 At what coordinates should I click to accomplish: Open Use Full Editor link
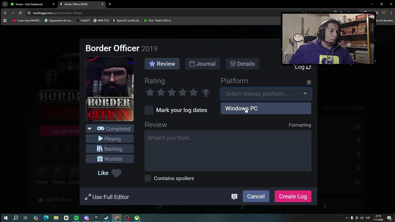107,197
